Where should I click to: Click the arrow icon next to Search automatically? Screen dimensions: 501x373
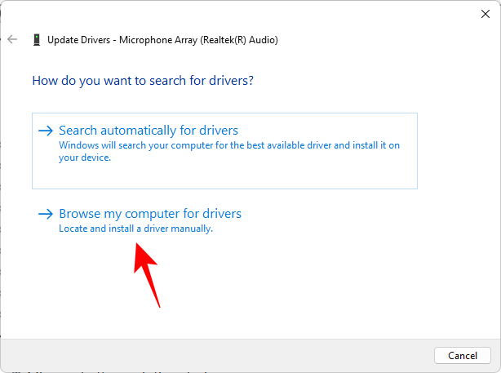[46, 131]
